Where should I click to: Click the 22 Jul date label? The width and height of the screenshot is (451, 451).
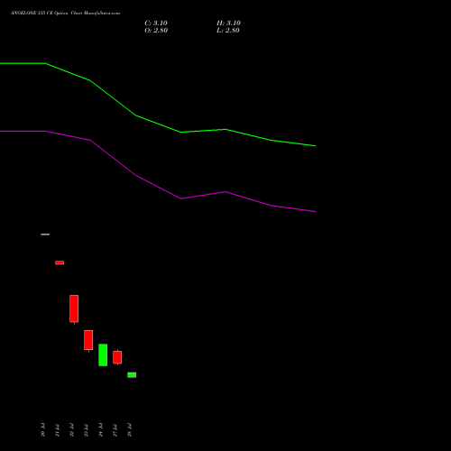tap(72, 430)
